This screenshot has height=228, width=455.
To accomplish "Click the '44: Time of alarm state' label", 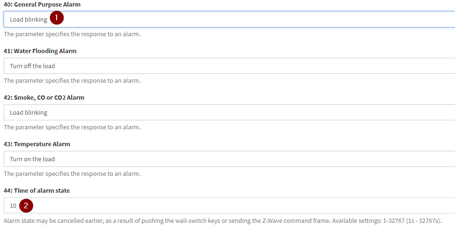I will click(x=37, y=190).
